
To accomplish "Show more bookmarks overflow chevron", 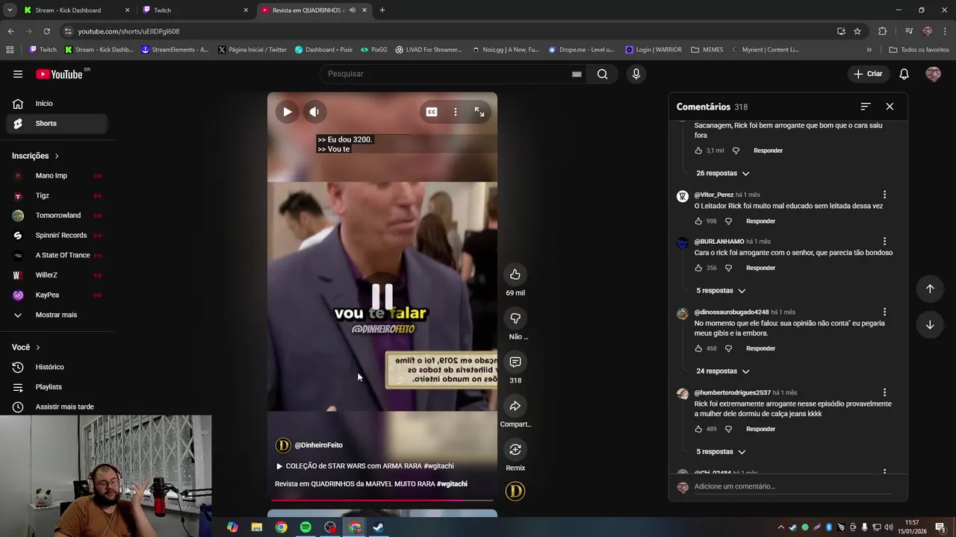I will pyautogui.click(x=869, y=50).
